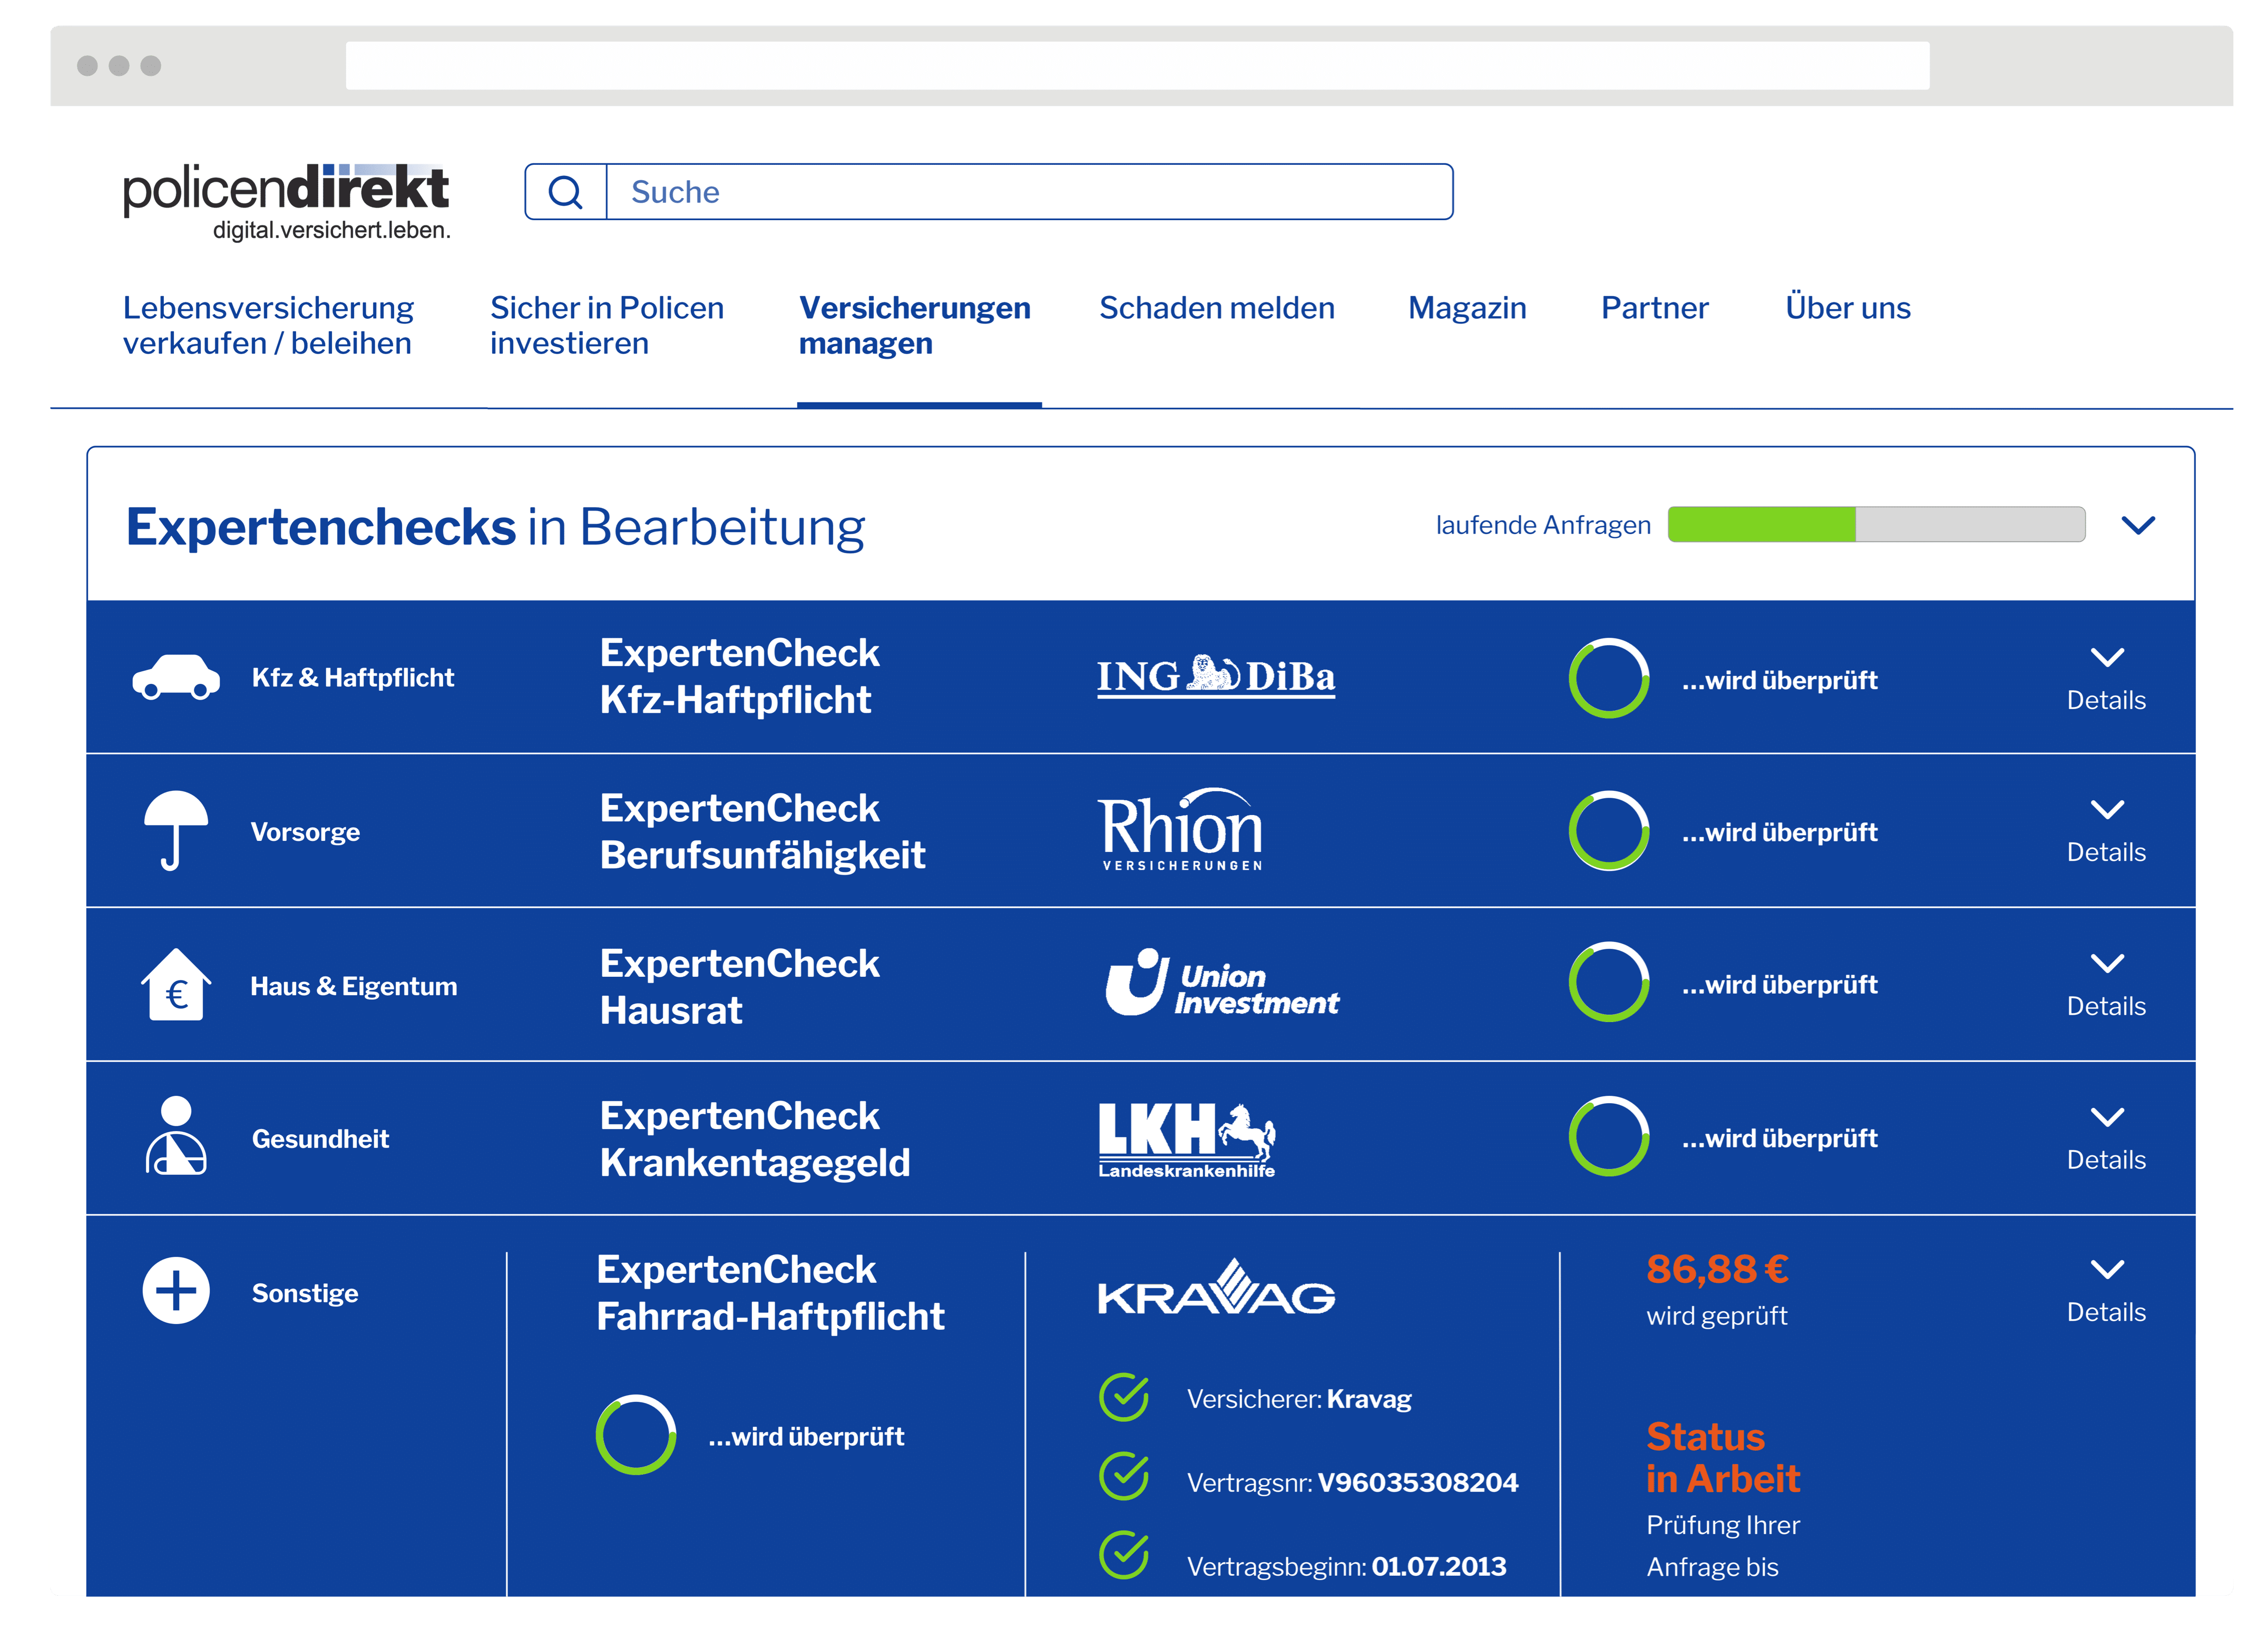This screenshot has height=1629, width=2268.
Task: Click ExpertenCheck Fahrrad-Haftpflicht title
Action: [x=770, y=1292]
